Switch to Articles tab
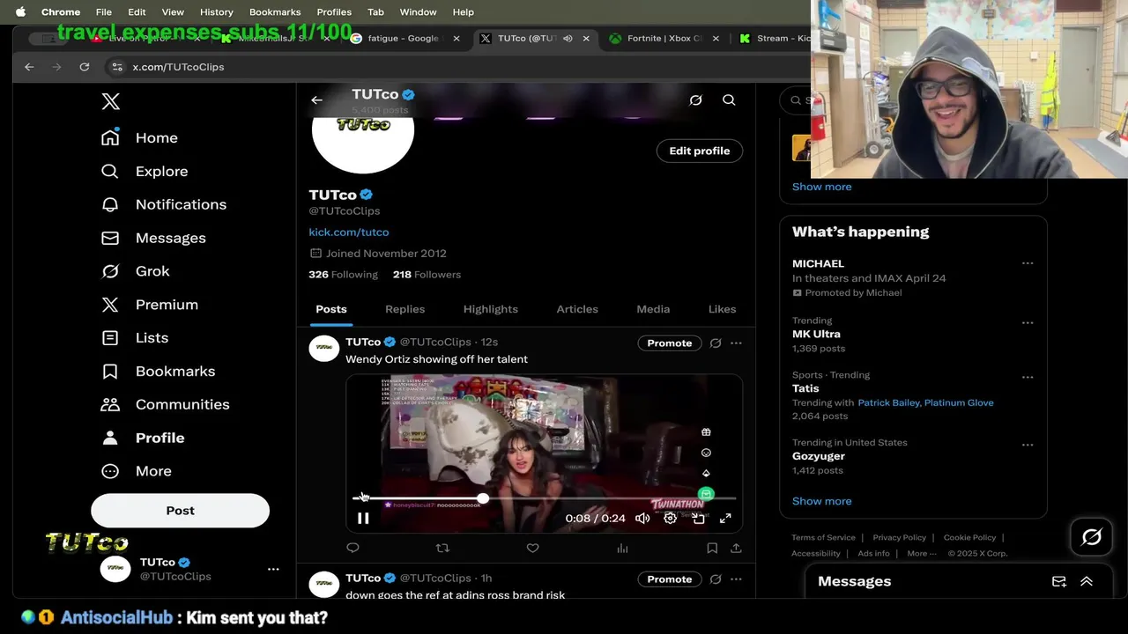This screenshot has width=1128, height=634. (577, 309)
